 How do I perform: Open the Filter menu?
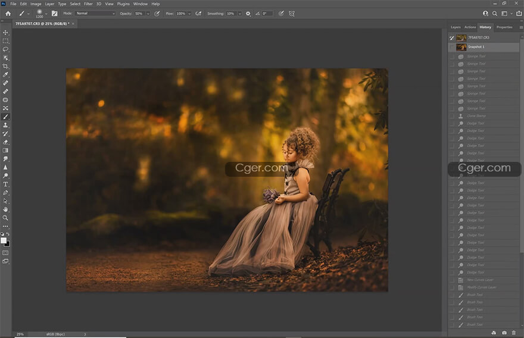[88, 4]
